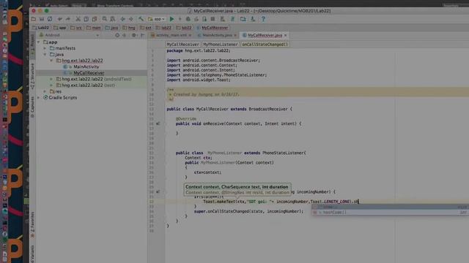Click the Synchronize toolbar icon
Viewport: 469px width, 263px height.
[x=50, y=19]
